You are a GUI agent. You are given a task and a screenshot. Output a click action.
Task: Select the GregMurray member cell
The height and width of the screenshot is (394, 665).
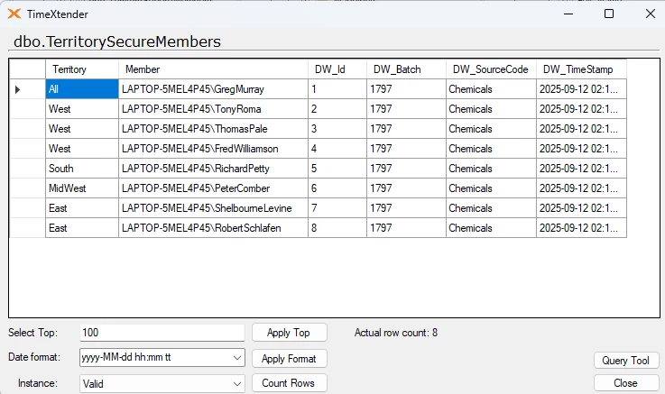(213, 89)
